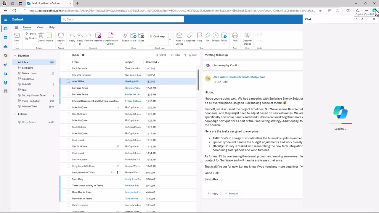Click the Go to Groups link

[29, 122]
